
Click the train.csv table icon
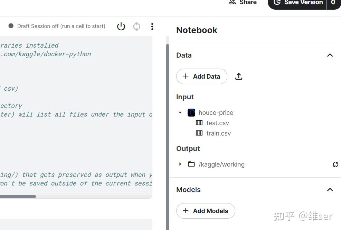click(199, 133)
